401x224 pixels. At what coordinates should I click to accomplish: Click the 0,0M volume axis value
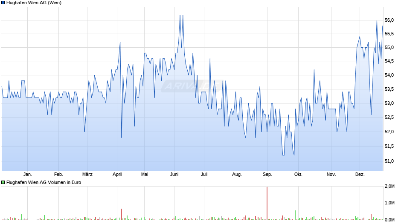coord(389,220)
